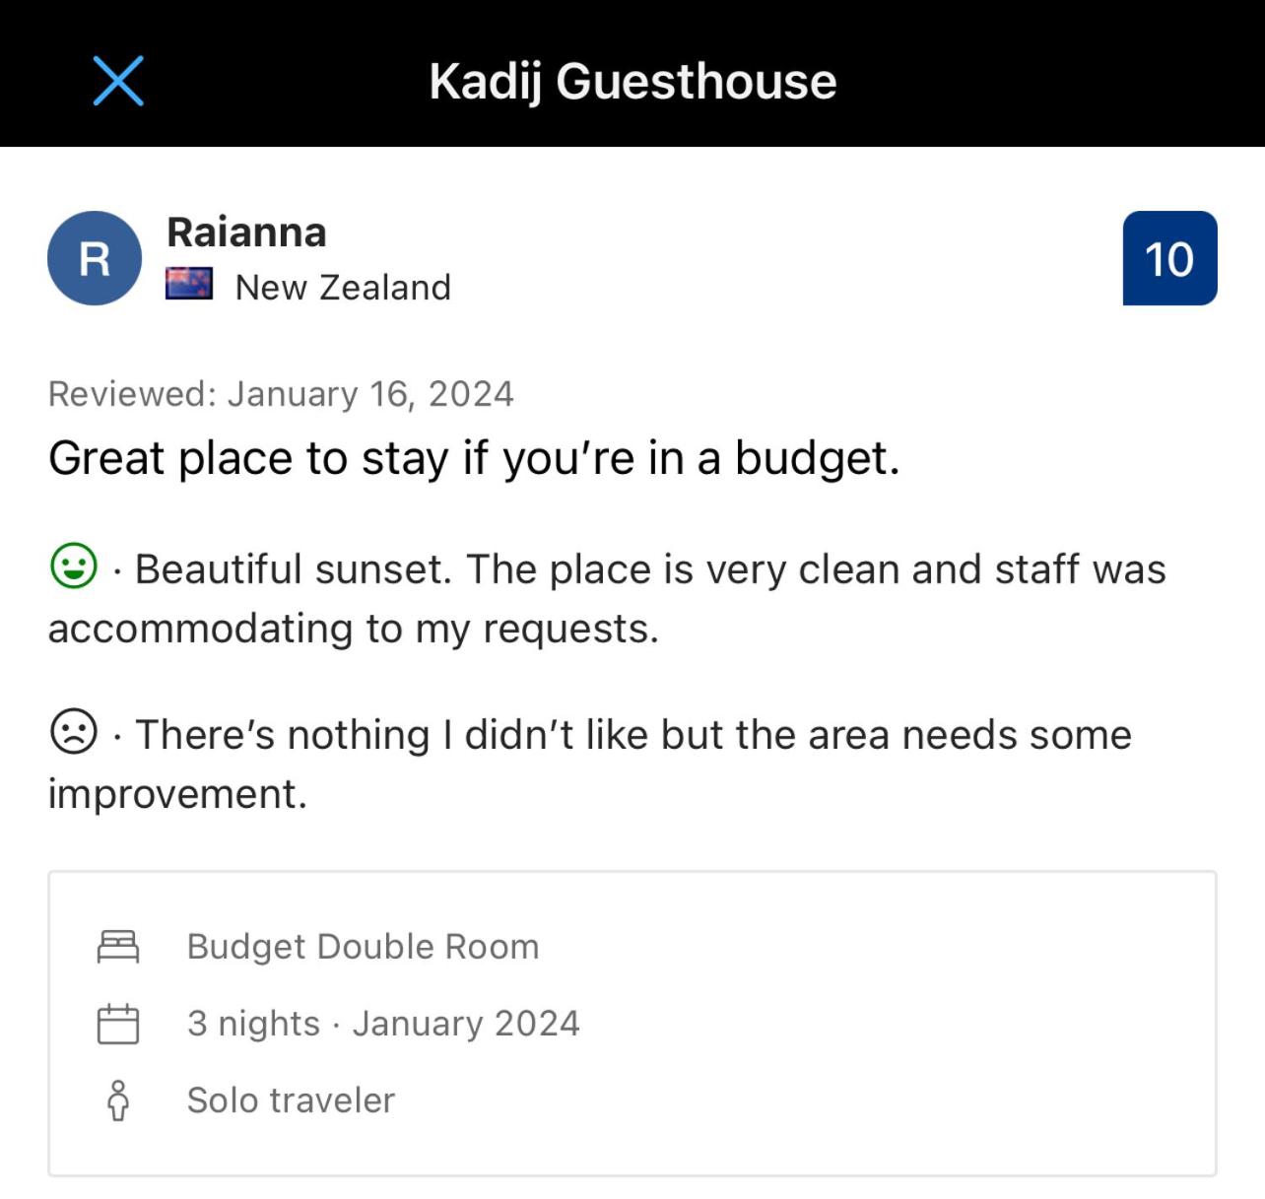Tap the 3 nights · January 2024 text
1265x1199 pixels.
(383, 1024)
